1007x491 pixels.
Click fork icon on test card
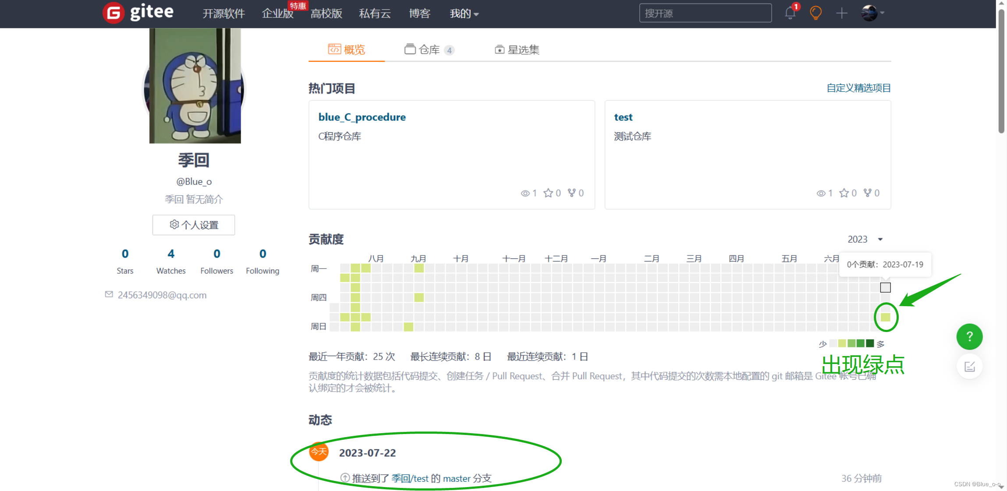click(x=867, y=193)
